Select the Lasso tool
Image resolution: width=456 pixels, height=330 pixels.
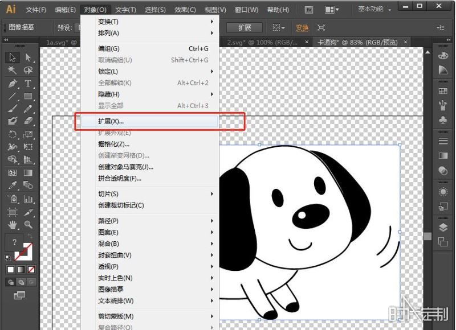pyautogui.click(x=28, y=70)
